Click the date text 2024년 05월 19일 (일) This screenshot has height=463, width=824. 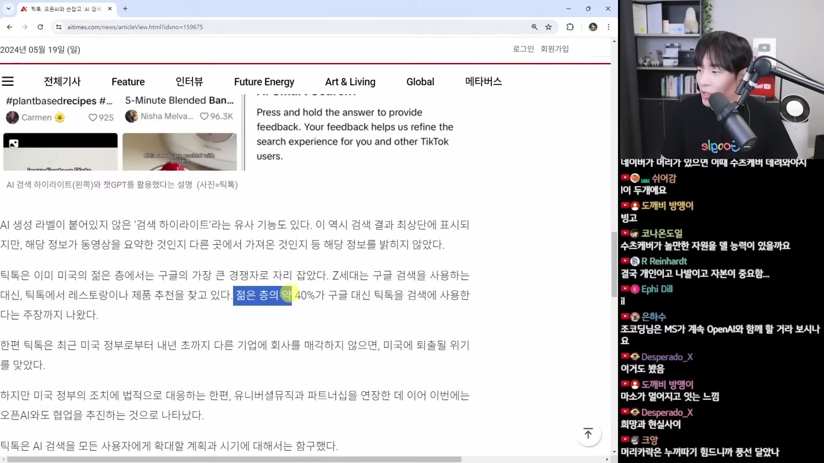tap(40, 50)
